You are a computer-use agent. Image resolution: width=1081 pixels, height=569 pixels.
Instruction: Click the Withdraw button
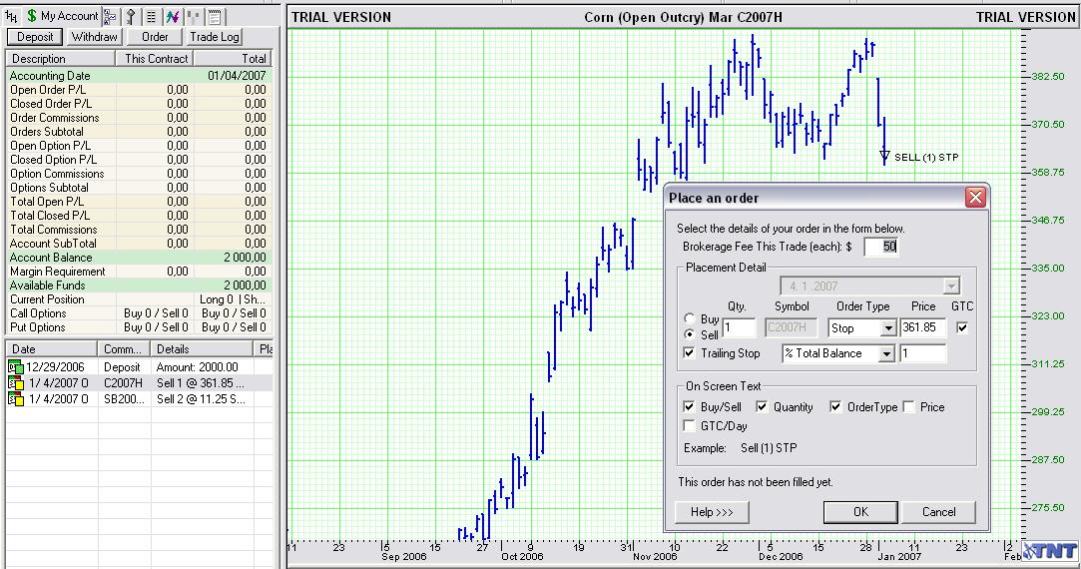95,37
